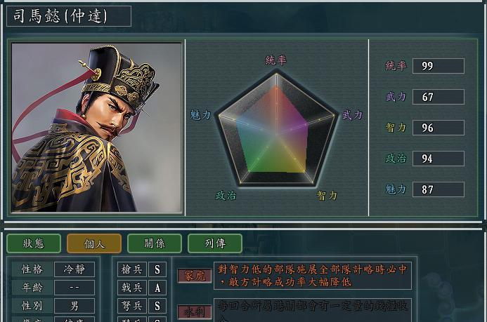Click the 家虎 skill badge
The image size is (487, 322).
[x=195, y=276]
